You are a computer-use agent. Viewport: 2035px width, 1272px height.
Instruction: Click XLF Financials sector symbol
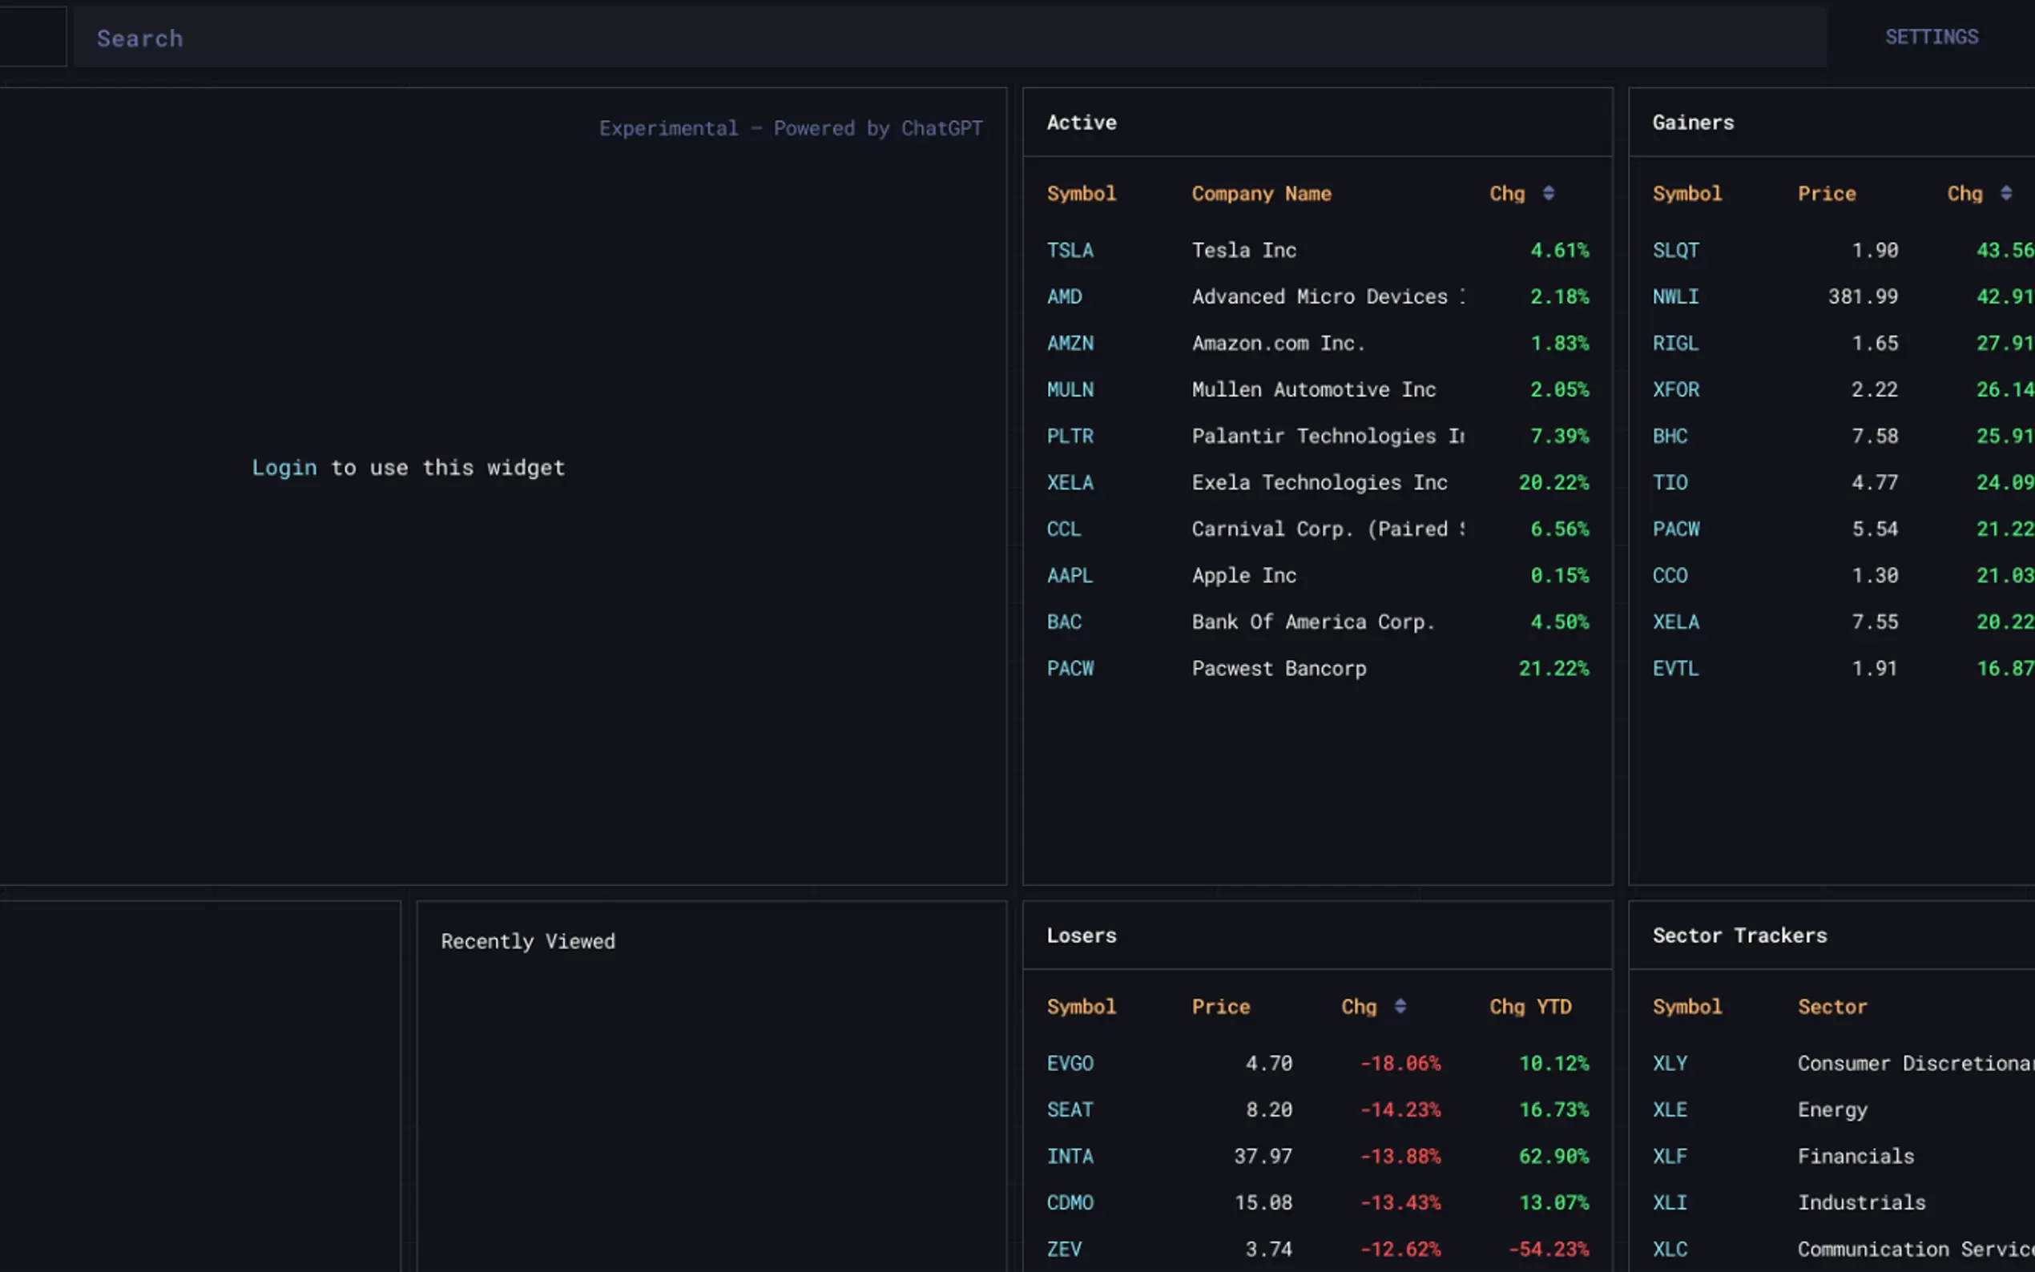pos(1669,1157)
